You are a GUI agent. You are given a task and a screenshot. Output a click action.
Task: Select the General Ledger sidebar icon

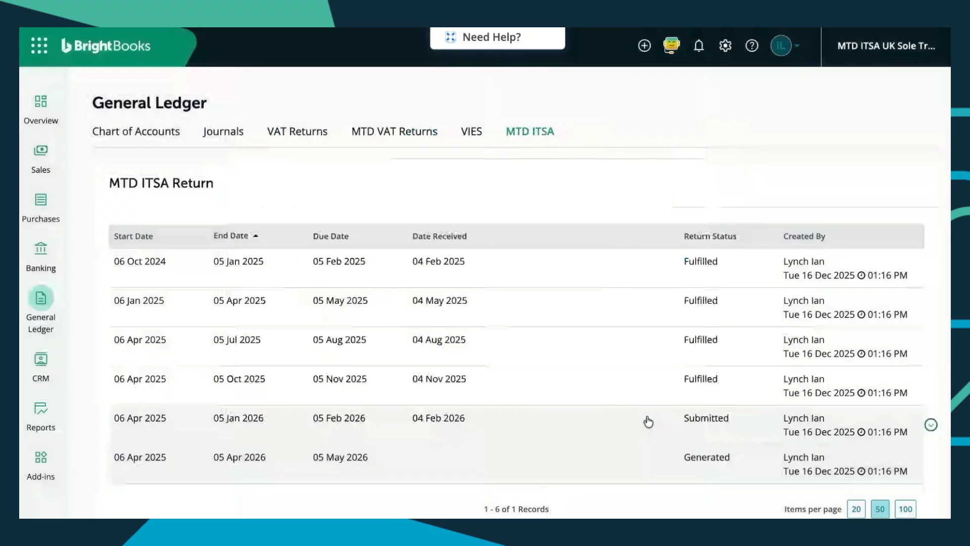41,298
